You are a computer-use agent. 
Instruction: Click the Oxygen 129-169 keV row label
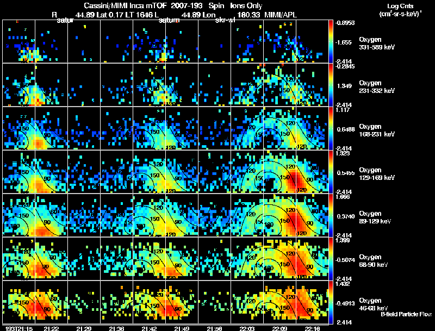[x=377, y=174]
